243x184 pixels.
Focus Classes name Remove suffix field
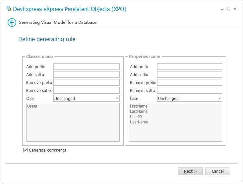86,90
